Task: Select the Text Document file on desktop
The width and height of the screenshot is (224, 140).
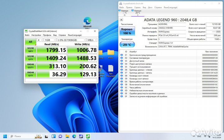Action: (111, 71)
